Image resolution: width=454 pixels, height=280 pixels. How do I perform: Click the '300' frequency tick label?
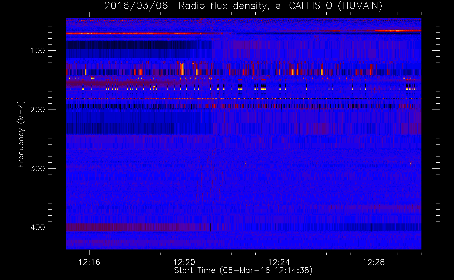pos(38,169)
